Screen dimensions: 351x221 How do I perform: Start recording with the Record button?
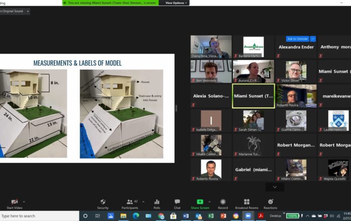click(x=223, y=204)
